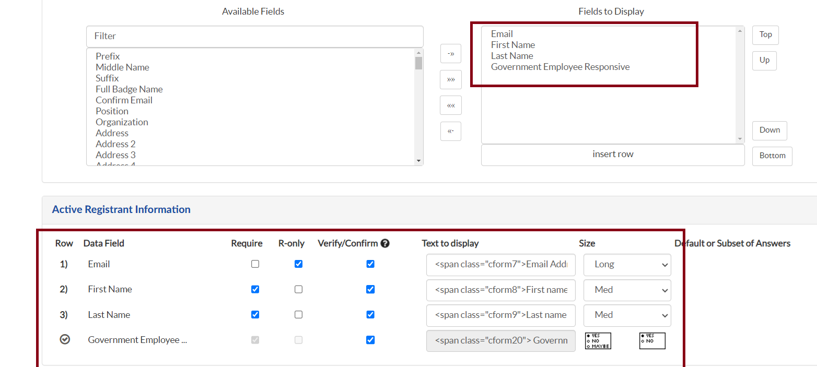
Task: Click the remove all fields arrow button
Action: [x=450, y=105]
